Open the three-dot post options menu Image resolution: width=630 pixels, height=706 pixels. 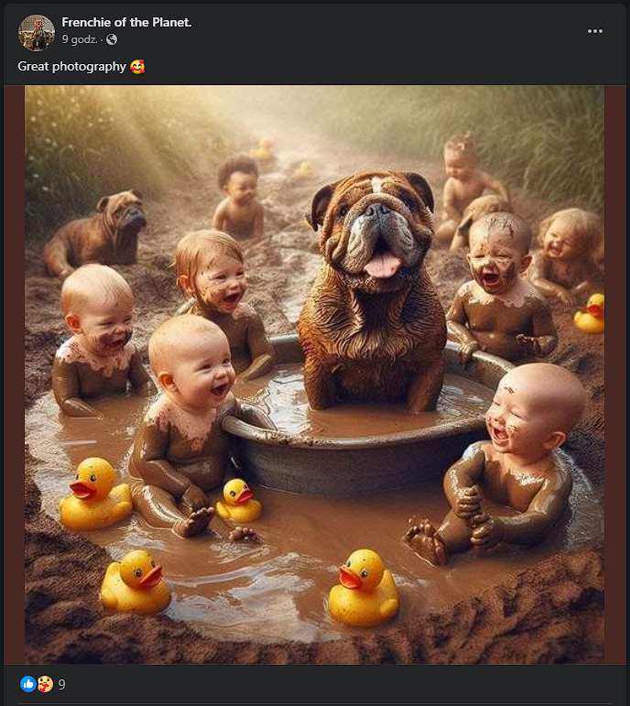coord(595,31)
